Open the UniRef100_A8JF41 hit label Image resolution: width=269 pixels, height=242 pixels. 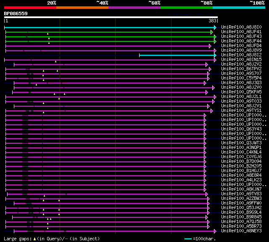tap(241, 32)
